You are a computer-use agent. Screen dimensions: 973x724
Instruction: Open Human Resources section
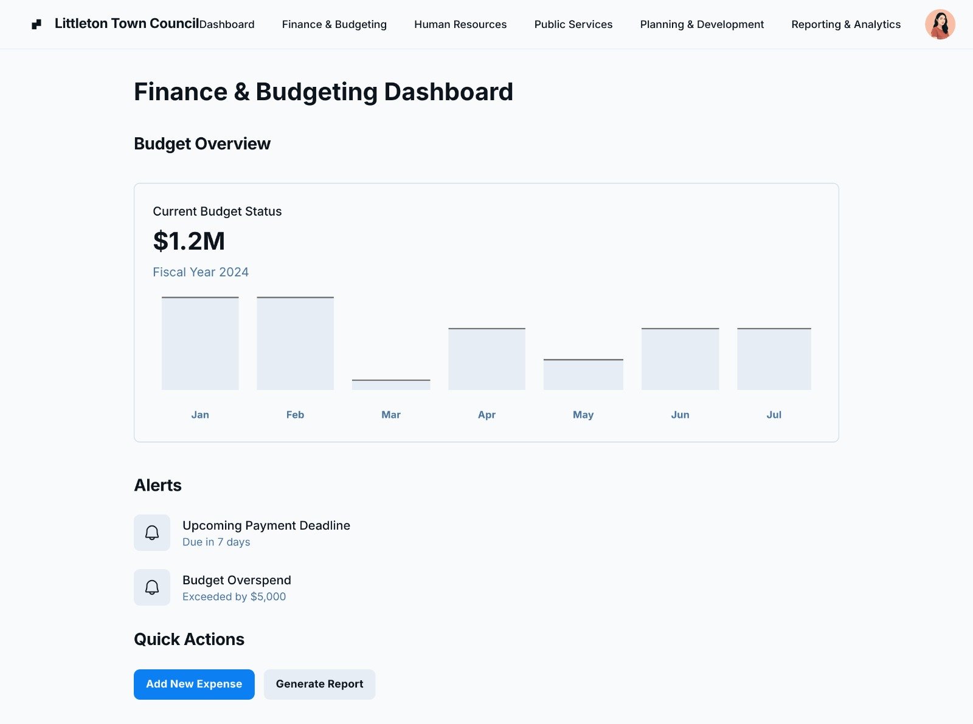tap(460, 24)
